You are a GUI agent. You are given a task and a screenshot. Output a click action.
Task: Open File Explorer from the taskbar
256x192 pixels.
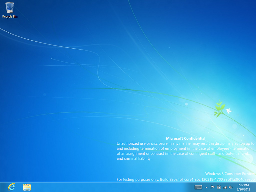(27, 187)
